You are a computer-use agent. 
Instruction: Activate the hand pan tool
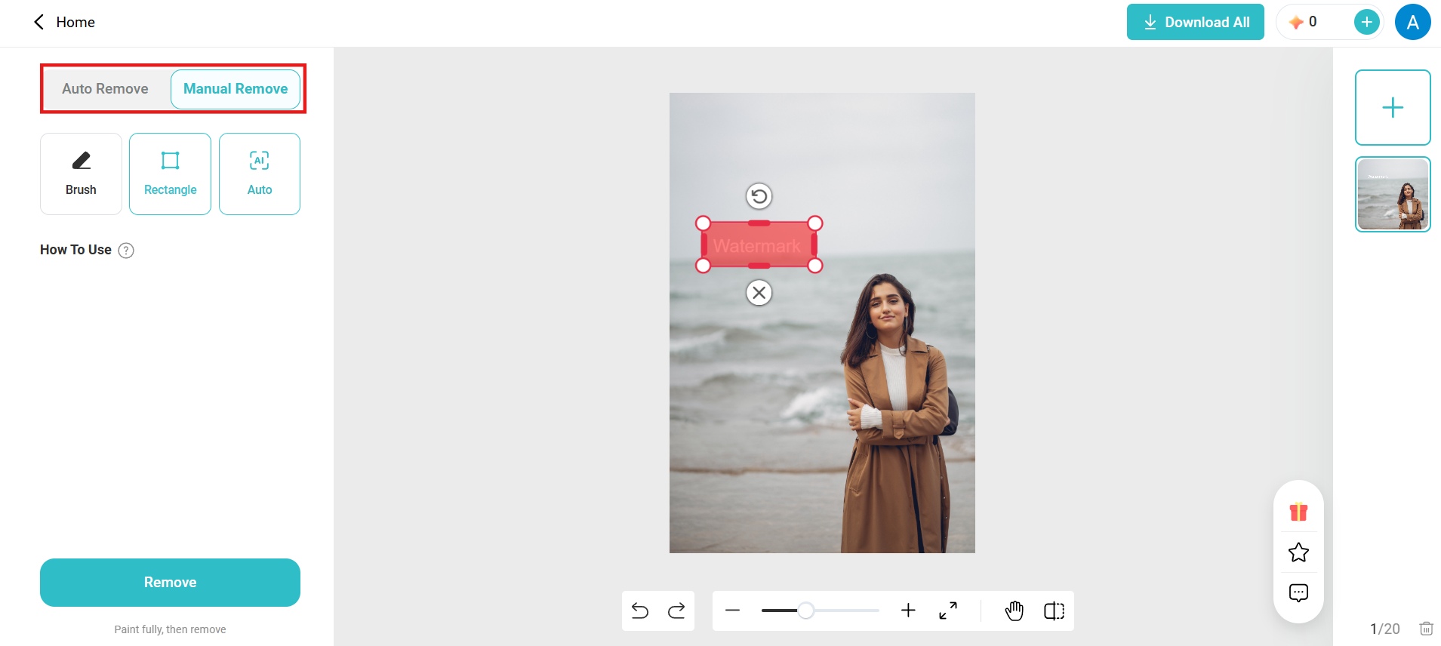click(1014, 611)
